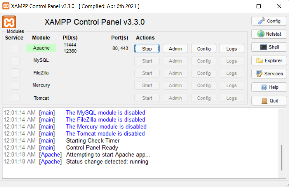This screenshot has width=289, height=187.
Task: Click Apache PID 11444
Action: [x=70, y=45]
